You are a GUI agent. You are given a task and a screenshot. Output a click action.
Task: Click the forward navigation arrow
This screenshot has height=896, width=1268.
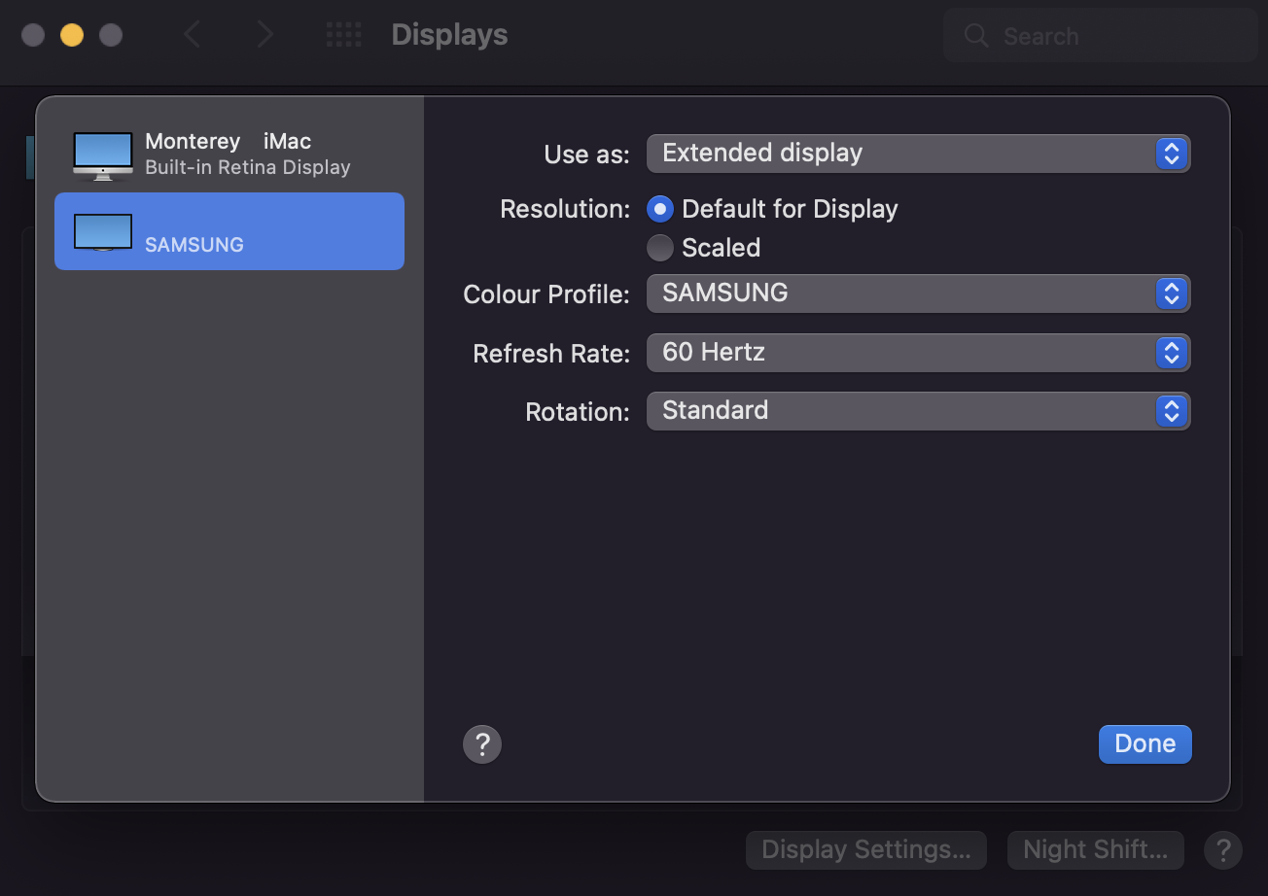click(x=264, y=36)
